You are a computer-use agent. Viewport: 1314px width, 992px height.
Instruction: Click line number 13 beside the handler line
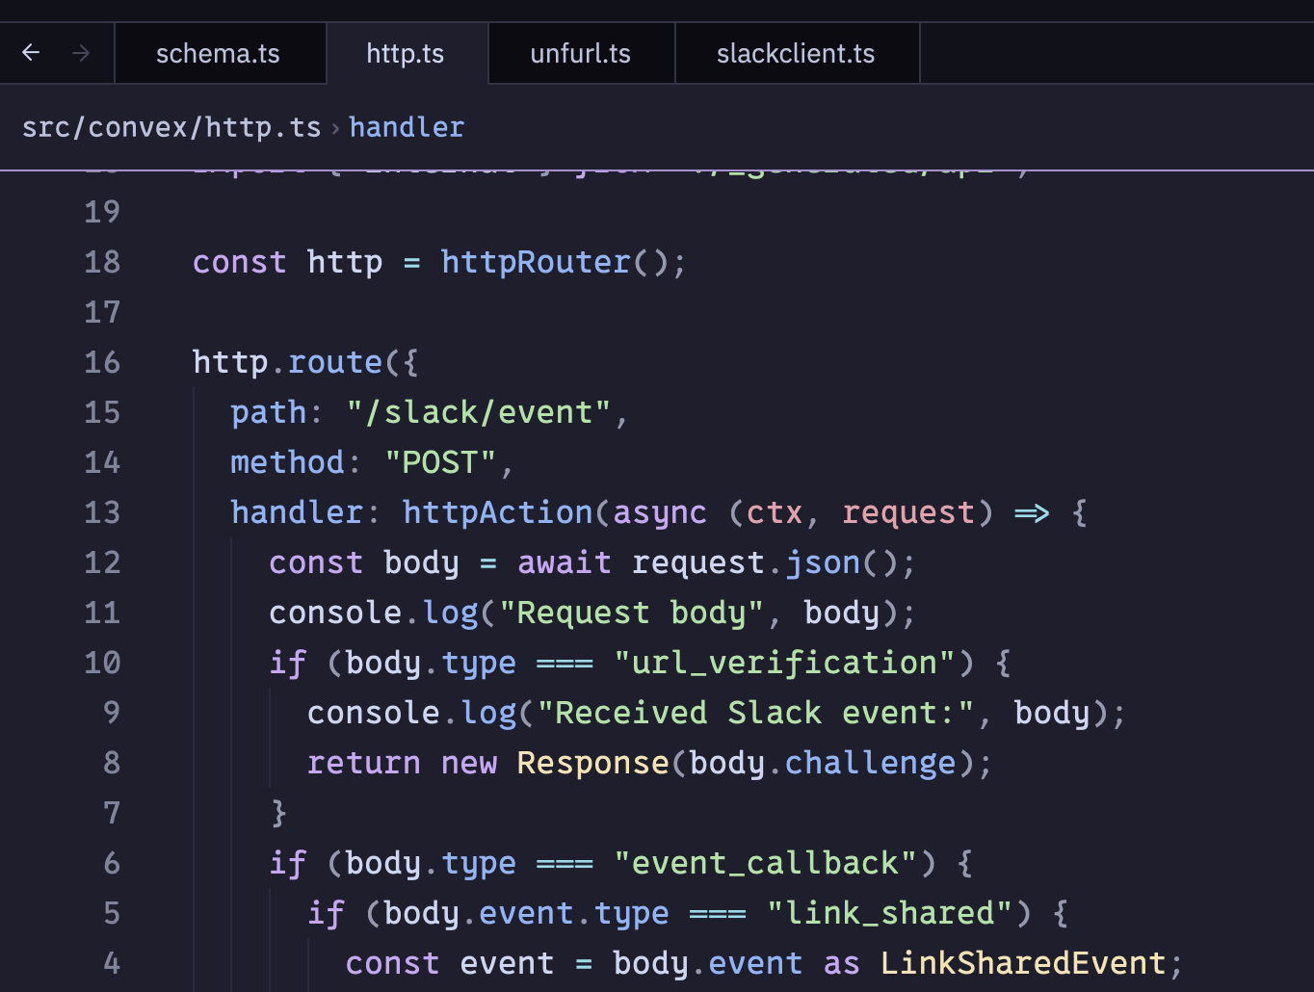[x=102, y=512]
